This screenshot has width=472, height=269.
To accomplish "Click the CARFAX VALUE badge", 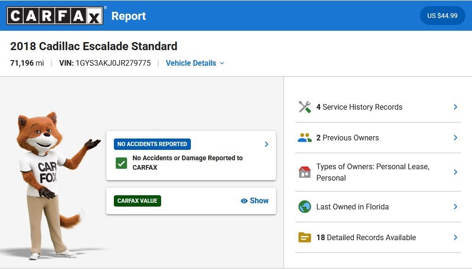I will point(137,200).
